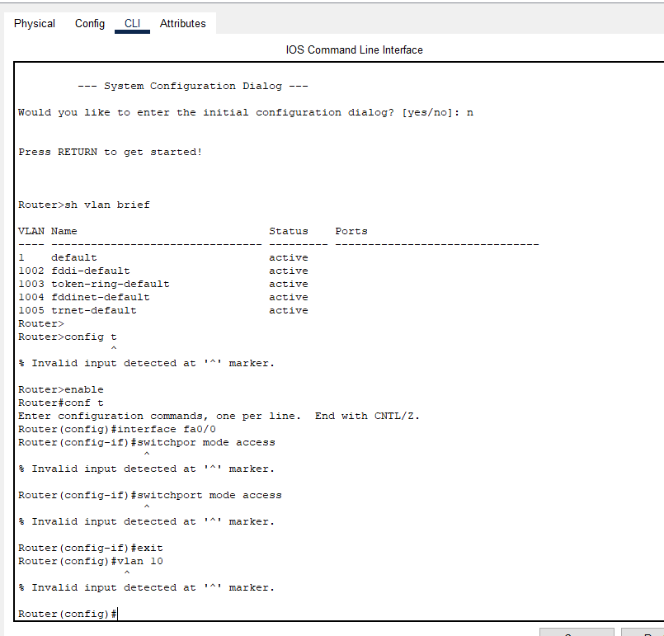Click the 'VLAN' column header
This screenshot has width=664, height=636.
click(31, 231)
